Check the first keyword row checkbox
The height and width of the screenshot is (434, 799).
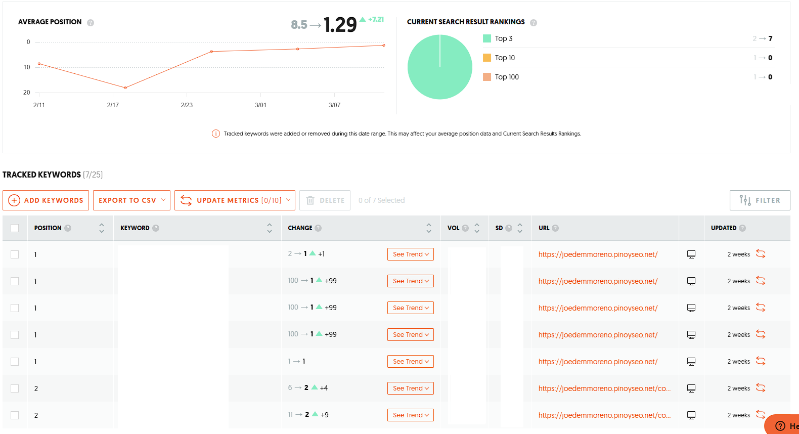tap(15, 254)
